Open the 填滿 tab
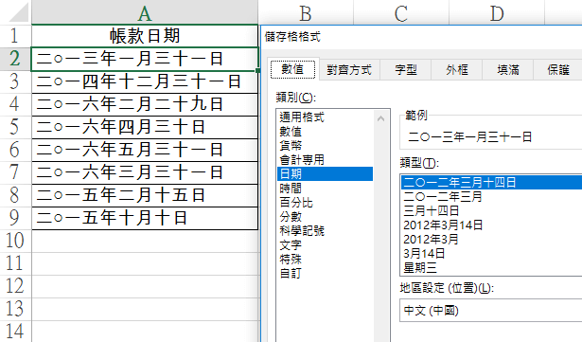This screenshot has height=342, width=582. [508, 70]
